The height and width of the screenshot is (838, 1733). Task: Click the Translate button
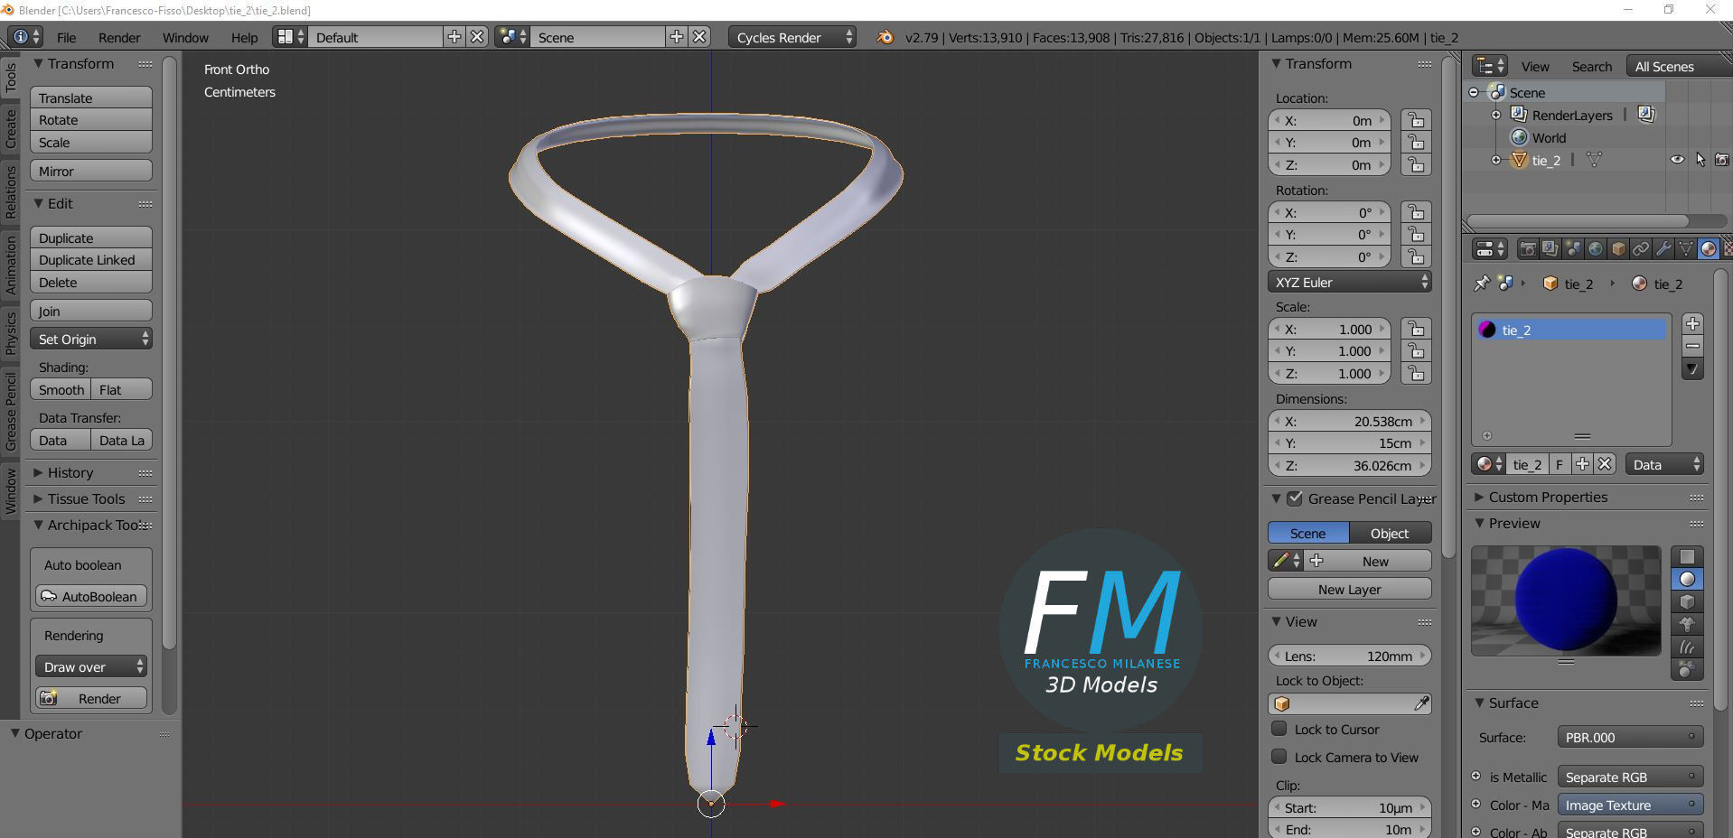click(x=91, y=98)
